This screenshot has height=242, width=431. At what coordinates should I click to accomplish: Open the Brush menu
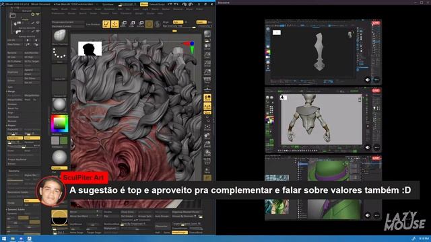[x=65, y=9]
